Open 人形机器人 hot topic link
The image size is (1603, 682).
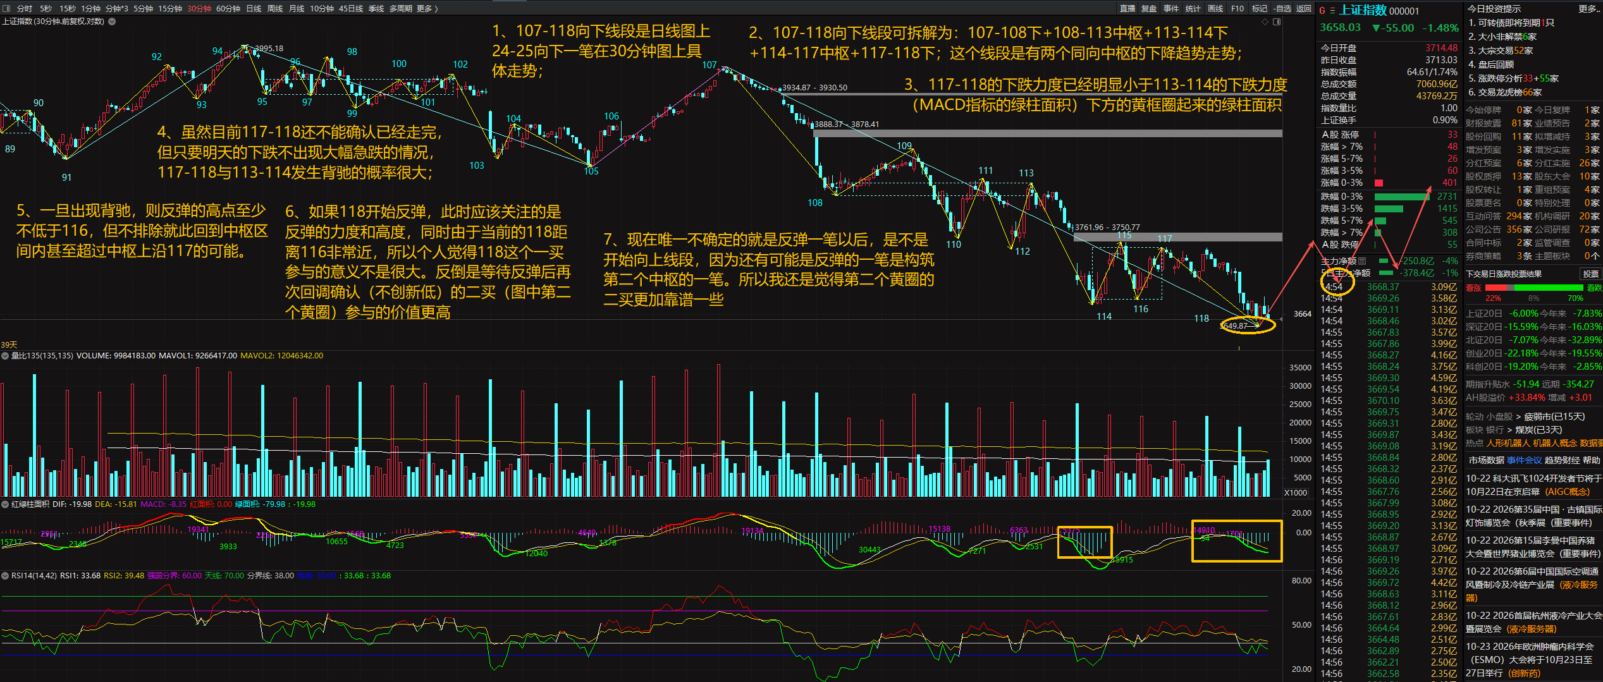tap(1508, 443)
